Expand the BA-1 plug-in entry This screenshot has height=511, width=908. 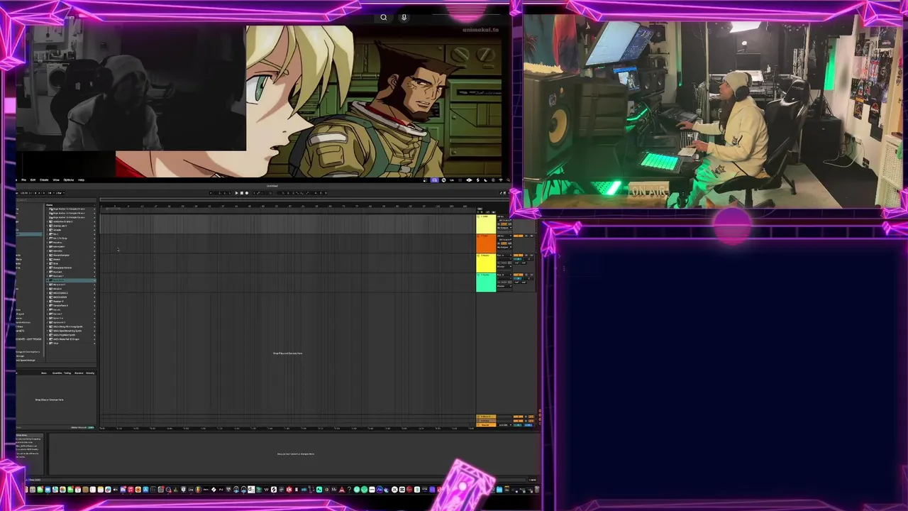tap(47, 234)
